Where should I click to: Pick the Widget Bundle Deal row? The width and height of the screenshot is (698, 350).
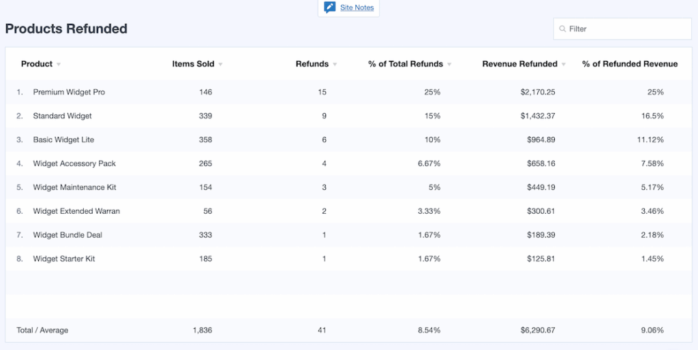[67, 235]
